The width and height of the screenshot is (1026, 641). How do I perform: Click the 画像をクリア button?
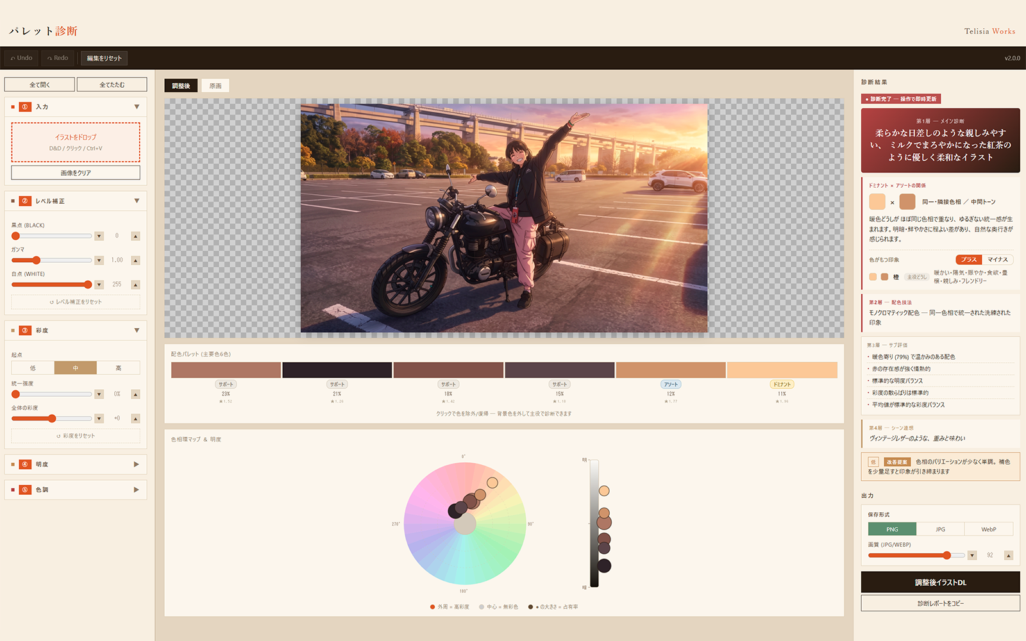[76, 173]
